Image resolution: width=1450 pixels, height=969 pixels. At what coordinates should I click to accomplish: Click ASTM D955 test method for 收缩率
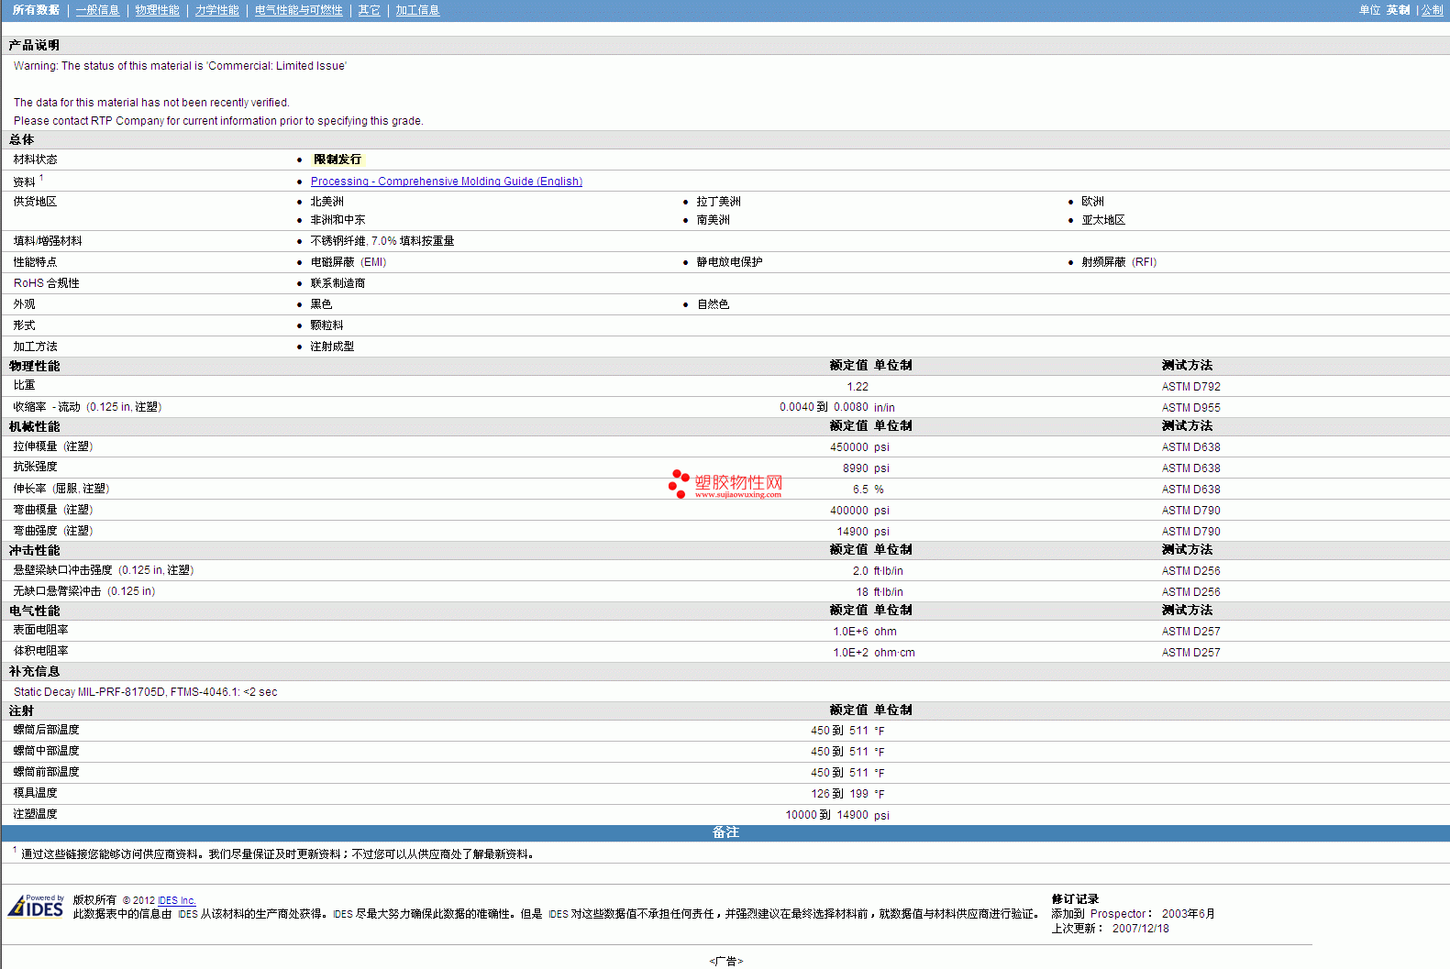click(1190, 408)
